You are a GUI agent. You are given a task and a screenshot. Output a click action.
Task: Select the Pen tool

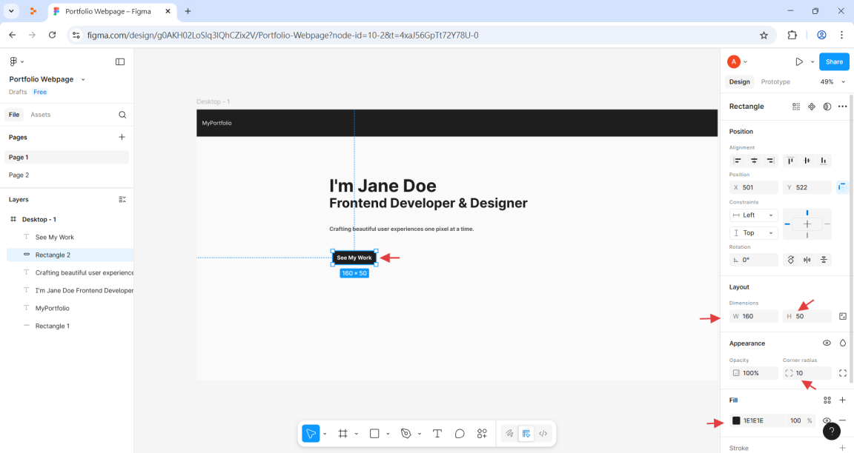click(x=406, y=434)
